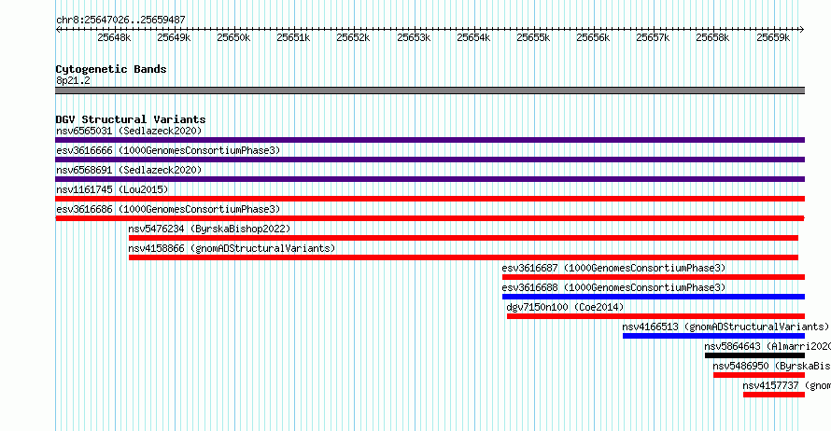The height and width of the screenshot is (431, 831).
Task: Select the purple bar under esv3616666
Action: tap(430, 160)
